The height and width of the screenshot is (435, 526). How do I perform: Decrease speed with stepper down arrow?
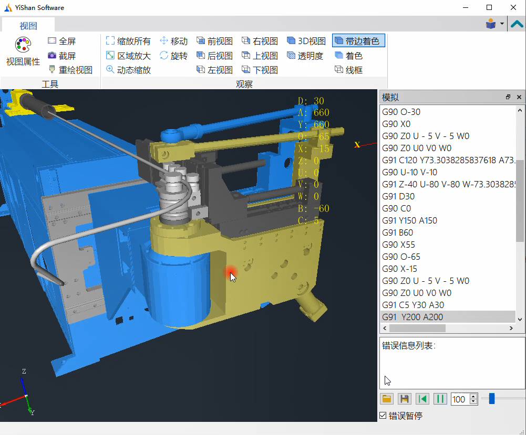[473, 402]
